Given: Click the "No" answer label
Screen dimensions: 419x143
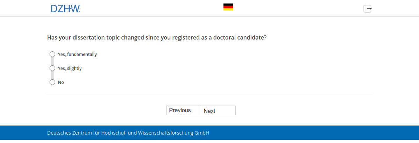Looking at the screenshot, I should [61, 83].
